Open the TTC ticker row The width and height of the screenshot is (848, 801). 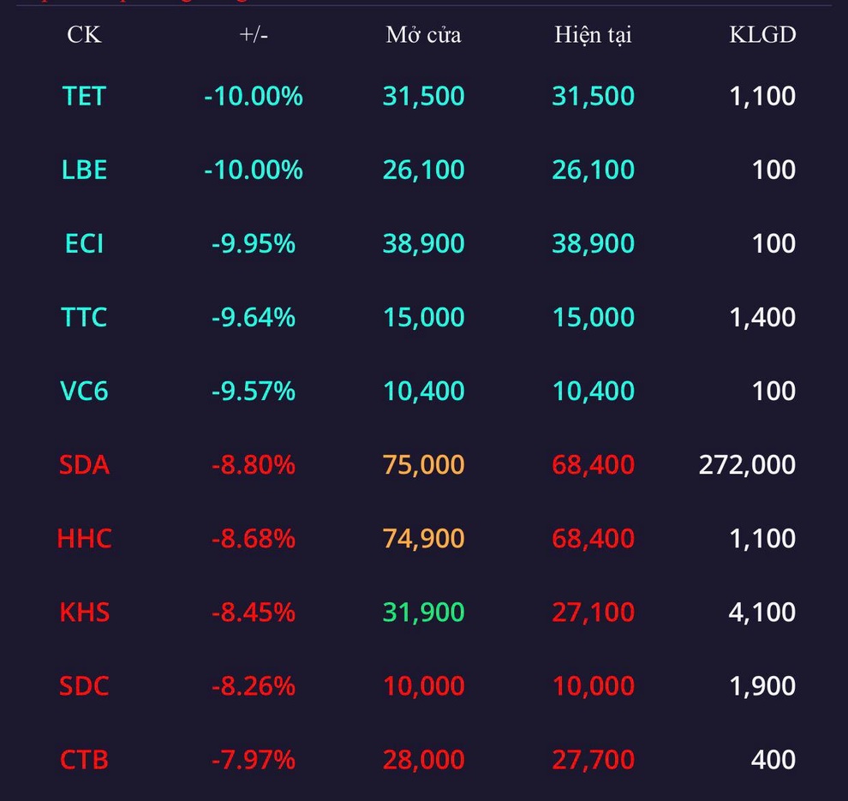[424, 317]
